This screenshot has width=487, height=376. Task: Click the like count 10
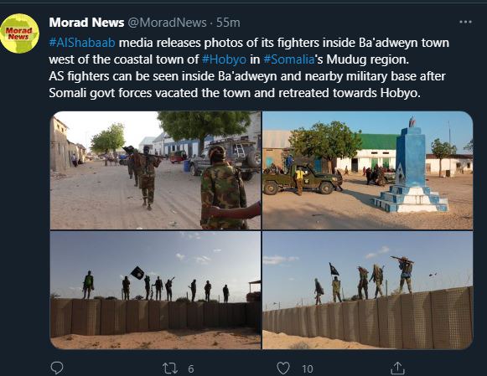pyautogui.click(x=308, y=368)
